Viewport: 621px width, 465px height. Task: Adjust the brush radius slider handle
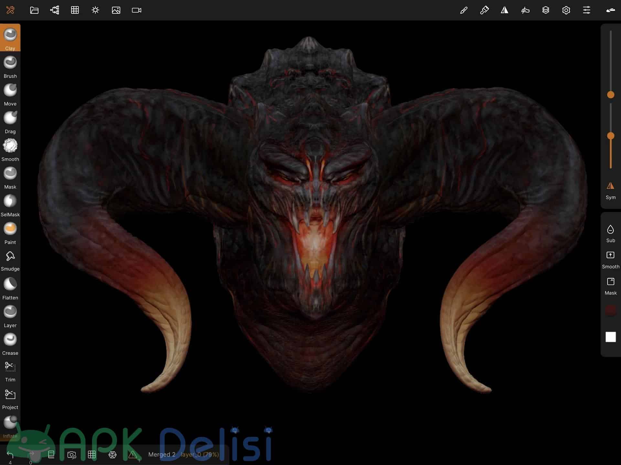click(611, 95)
